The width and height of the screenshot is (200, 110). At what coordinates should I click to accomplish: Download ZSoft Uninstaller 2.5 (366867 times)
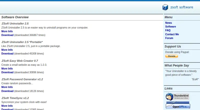click(x=7, y=35)
